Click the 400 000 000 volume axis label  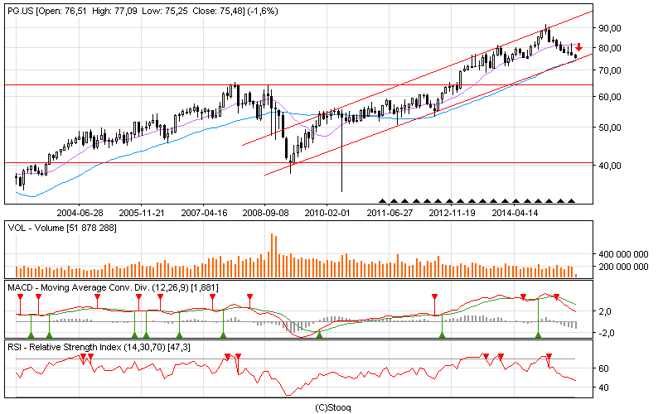(x=623, y=254)
